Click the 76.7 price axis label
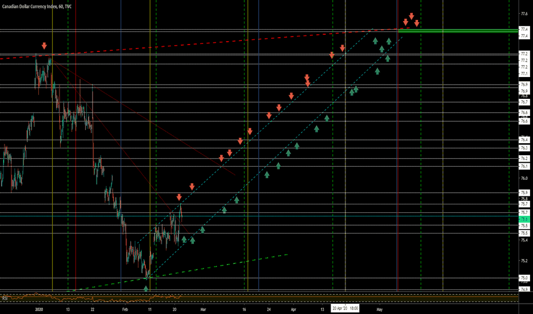This screenshot has width=533, height=314. click(524, 102)
